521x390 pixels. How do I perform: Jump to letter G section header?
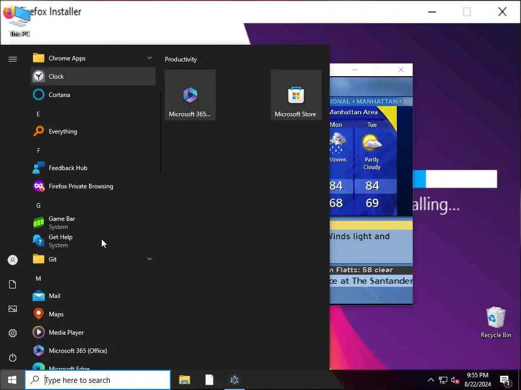tap(39, 206)
